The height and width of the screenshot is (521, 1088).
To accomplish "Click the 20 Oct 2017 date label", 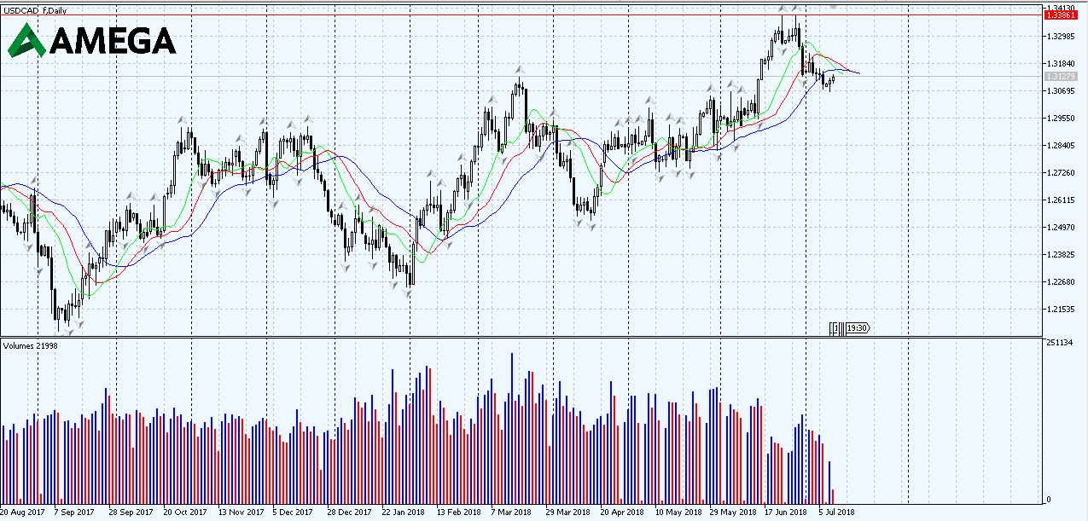I will point(185,512).
